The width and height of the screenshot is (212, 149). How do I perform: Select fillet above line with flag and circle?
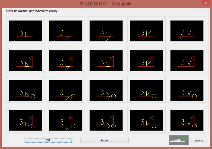[25, 120]
